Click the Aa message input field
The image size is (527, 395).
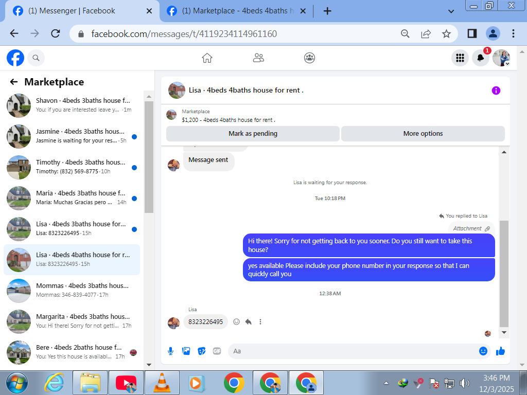pos(353,351)
